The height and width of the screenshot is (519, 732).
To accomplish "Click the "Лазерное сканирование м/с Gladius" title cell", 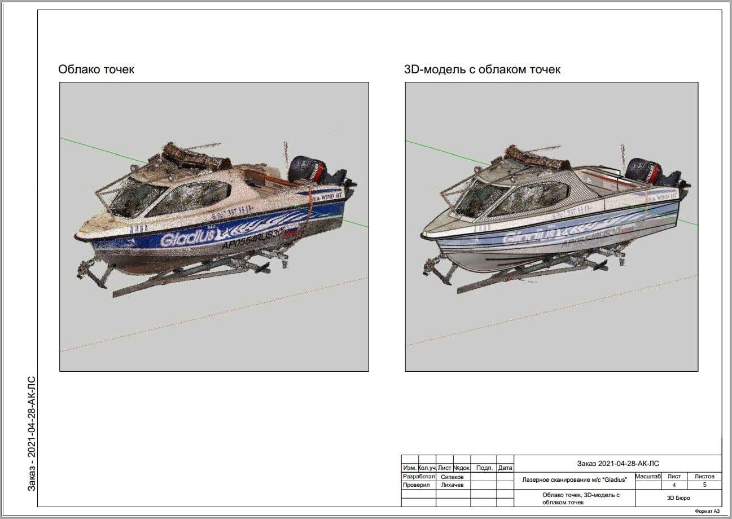I will coord(575,480).
